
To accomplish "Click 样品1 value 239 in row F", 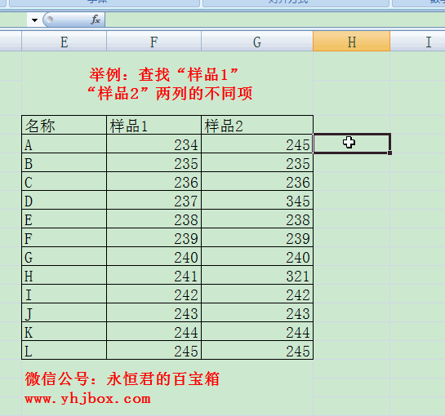I will click(154, 237).
